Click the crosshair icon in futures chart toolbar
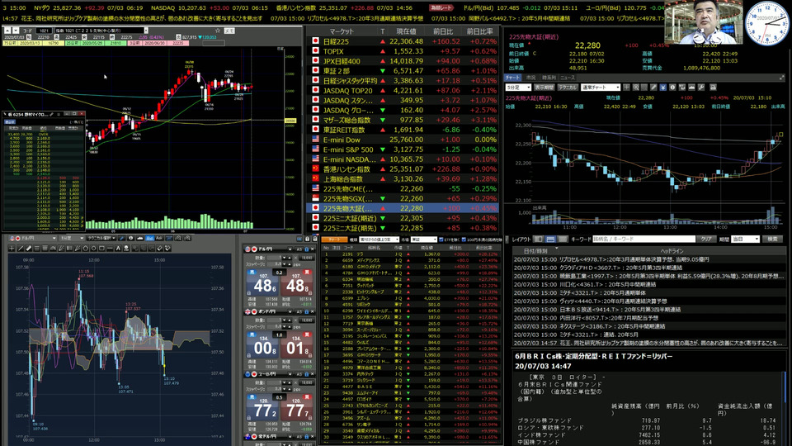The image size is (792, 446). (626, 87)
